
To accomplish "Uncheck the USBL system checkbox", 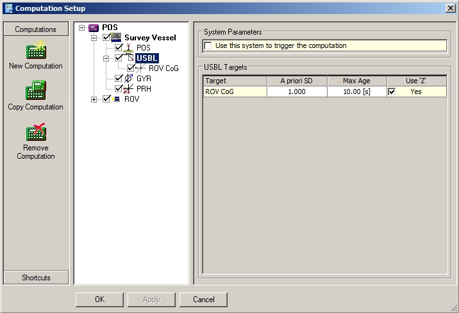I will tap(119, 58).
